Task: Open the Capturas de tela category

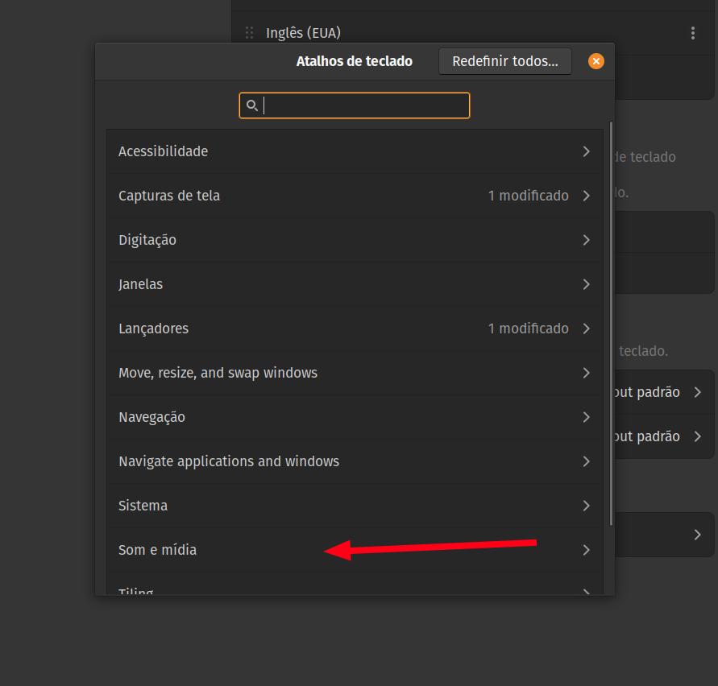Action: [x=355, y=196]
